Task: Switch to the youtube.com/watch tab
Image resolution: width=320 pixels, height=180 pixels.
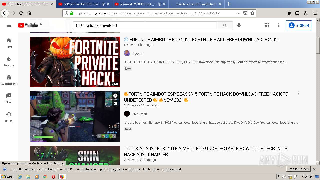Action: pos(196,4)
